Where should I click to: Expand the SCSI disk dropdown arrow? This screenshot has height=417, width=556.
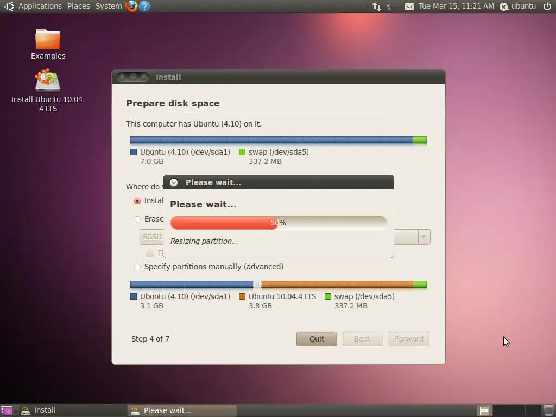(424, 237)
